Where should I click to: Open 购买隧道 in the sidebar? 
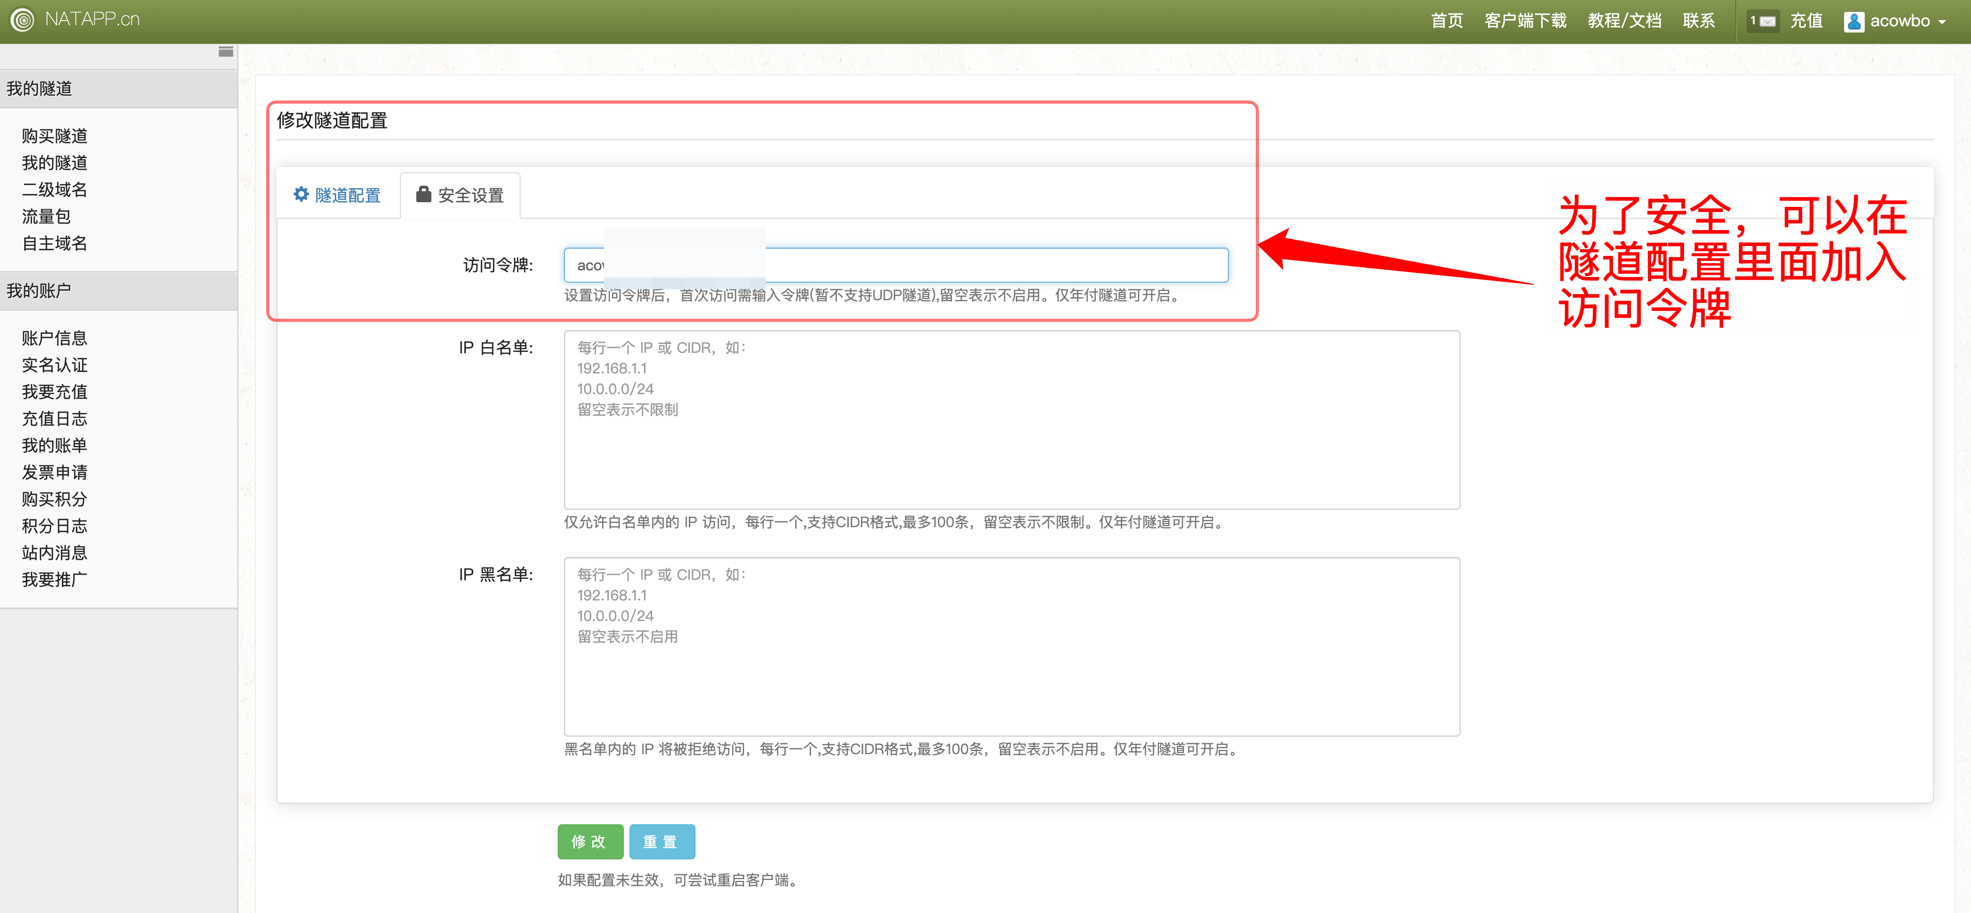(x=54, y=136)
